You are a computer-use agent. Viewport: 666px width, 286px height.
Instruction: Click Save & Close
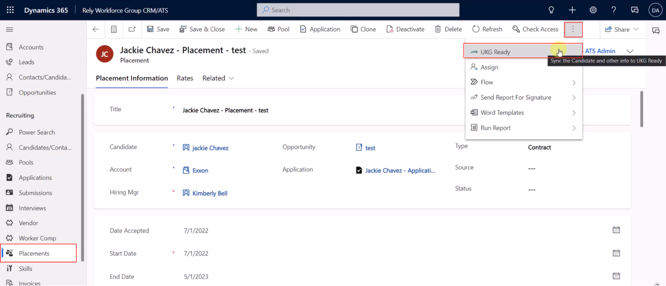202,29
